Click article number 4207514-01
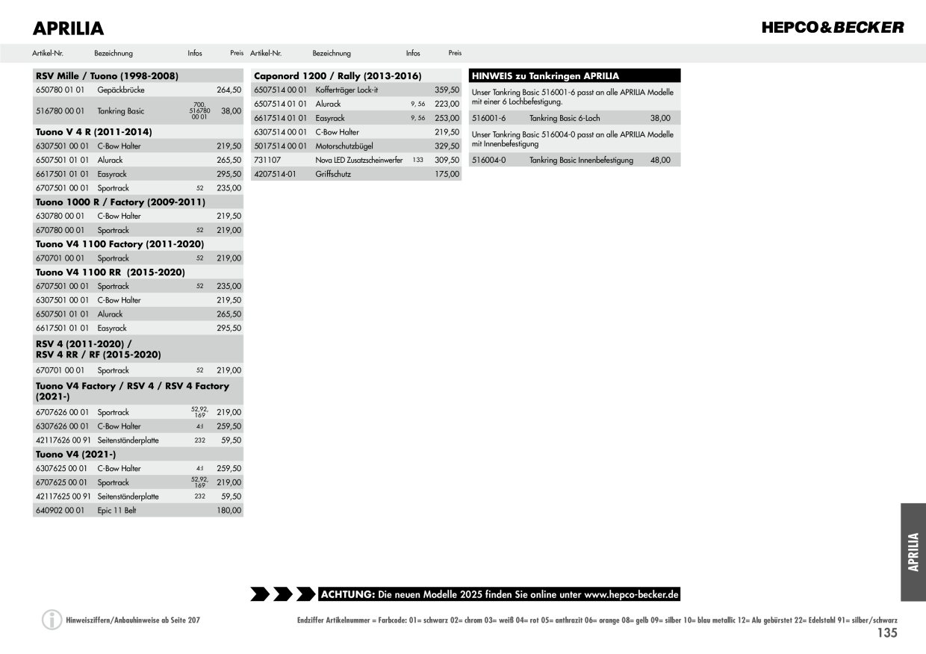 [276, 174]
